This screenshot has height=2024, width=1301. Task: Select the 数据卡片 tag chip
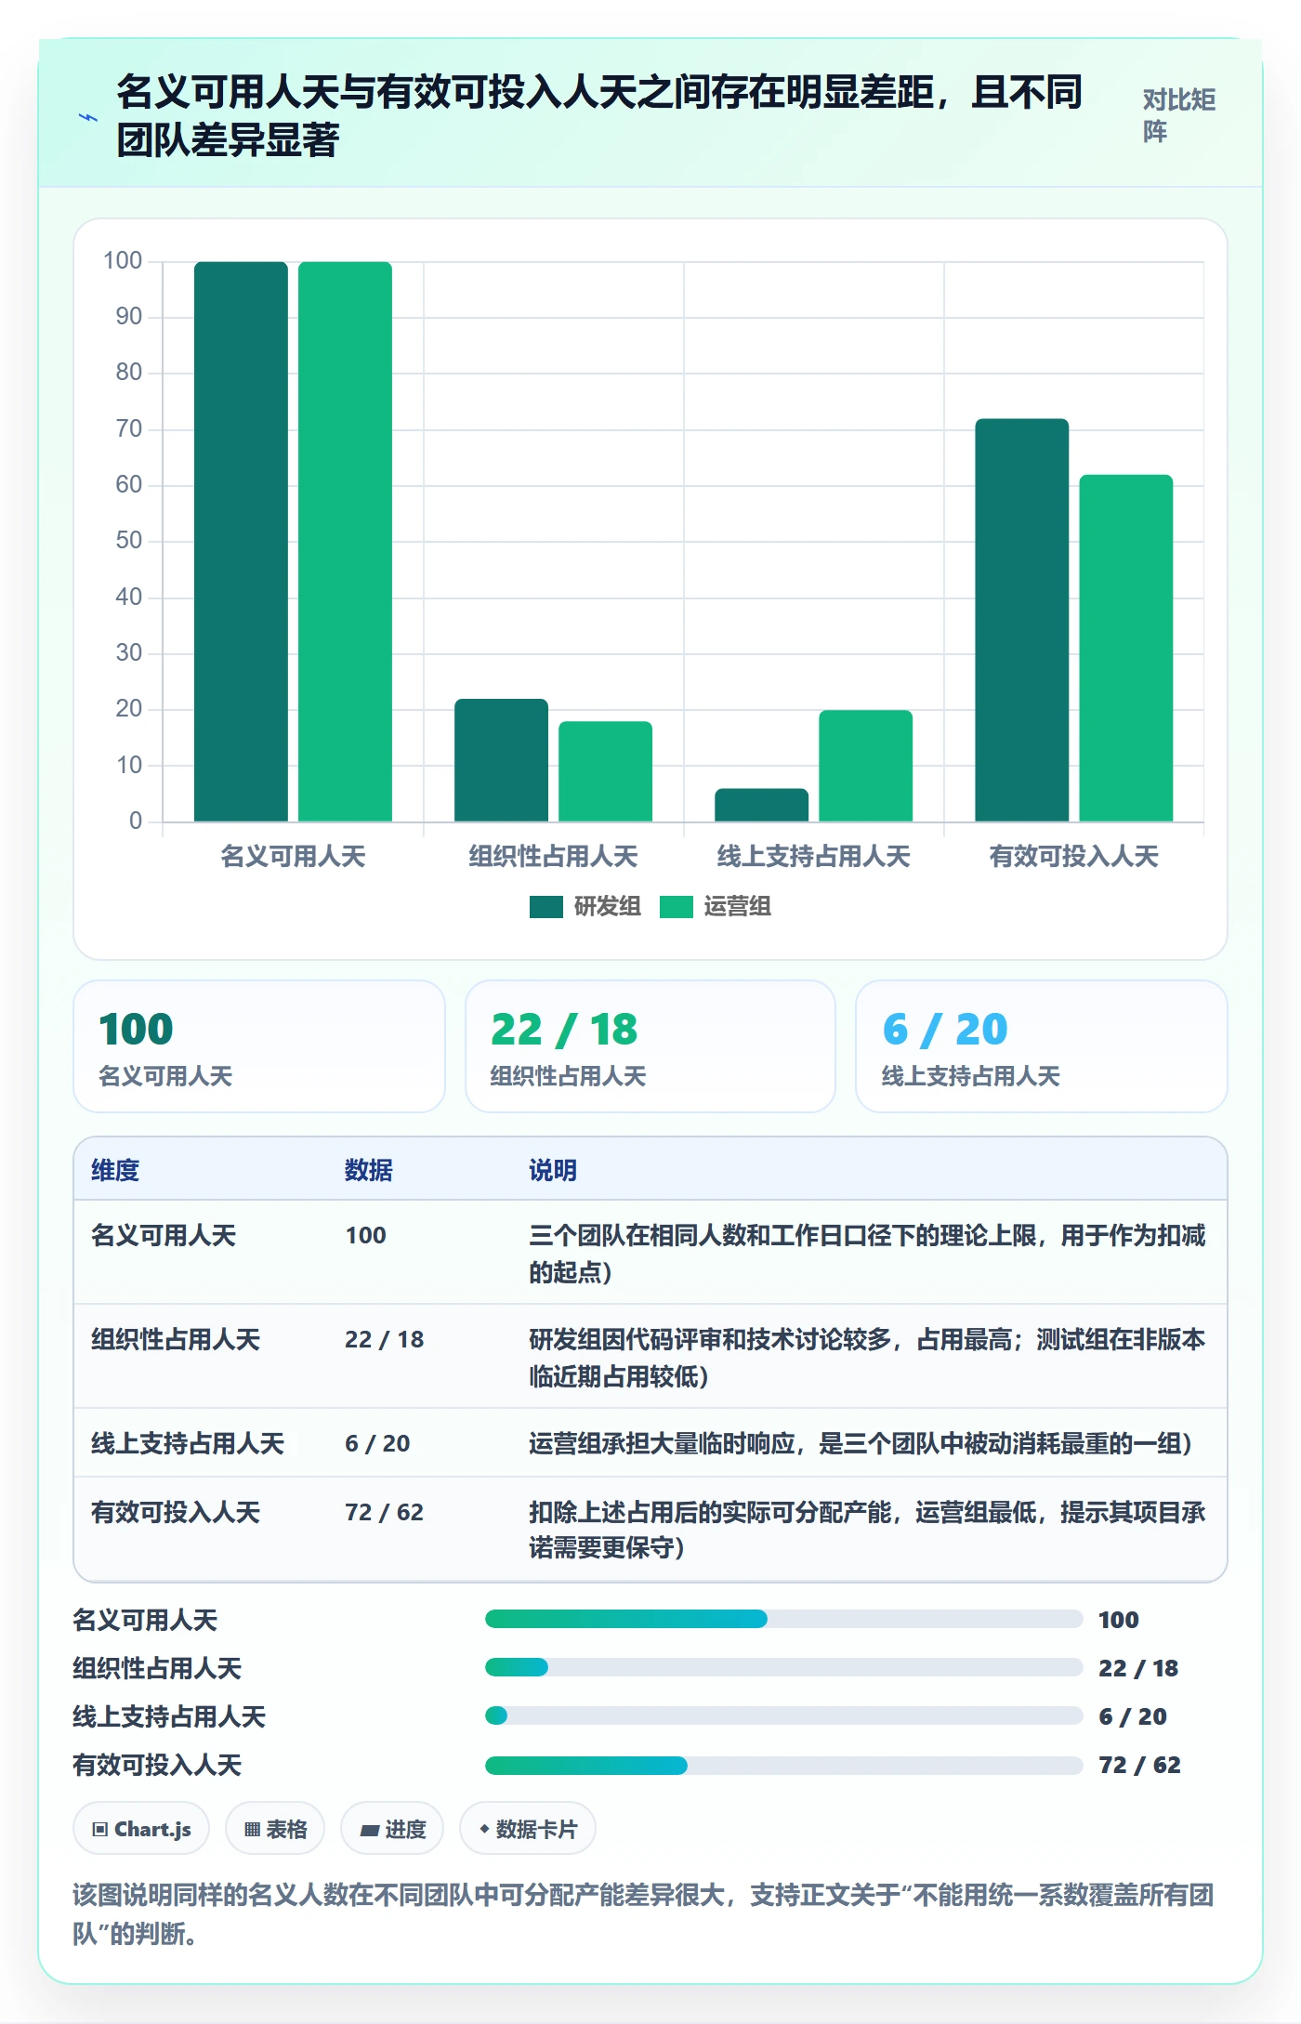click(528, 1829)
